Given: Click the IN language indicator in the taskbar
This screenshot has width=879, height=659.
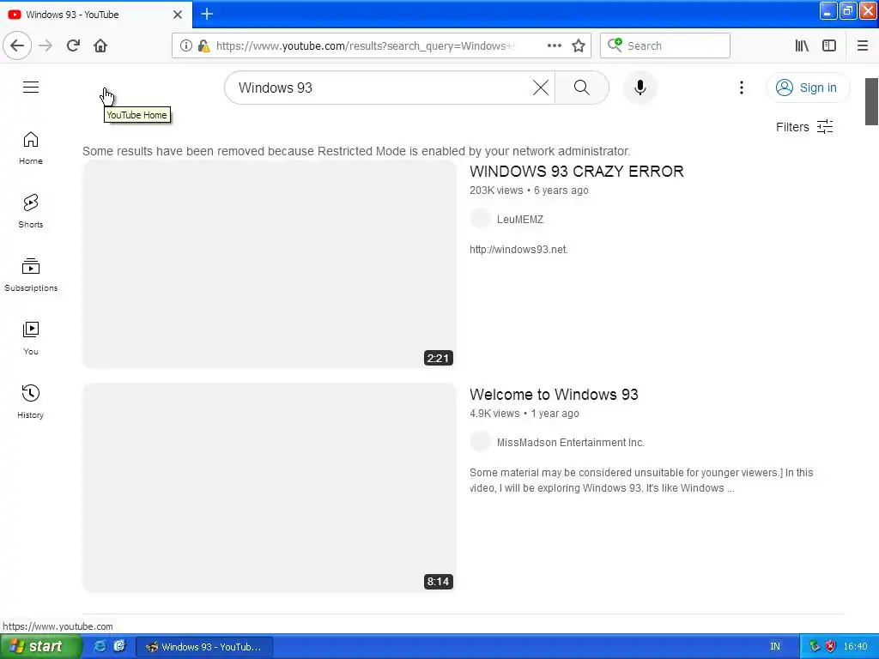Looking at the screenshot, I should click(775, 647).
